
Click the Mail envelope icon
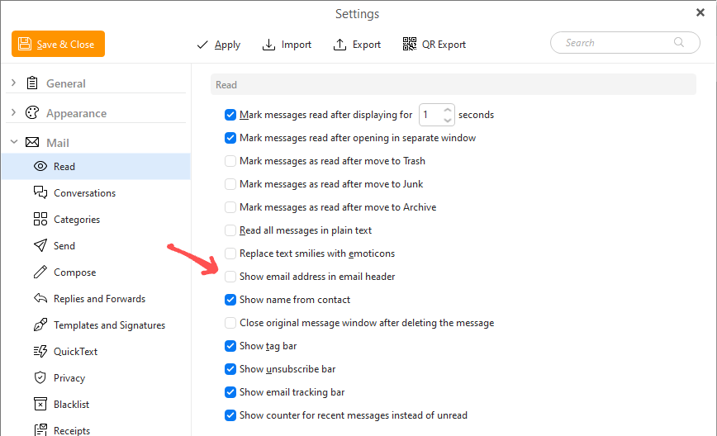(32, 143)
